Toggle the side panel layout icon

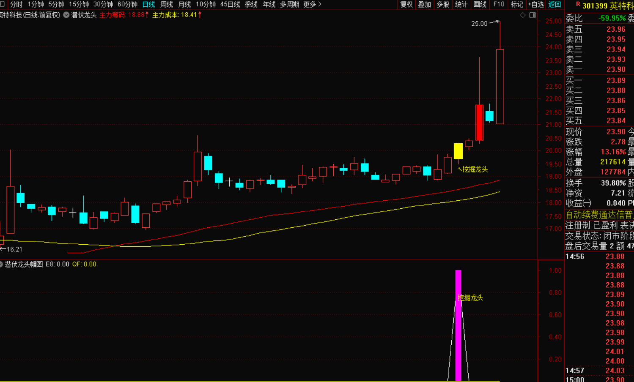pyautogui.click(x=532, y=15)
